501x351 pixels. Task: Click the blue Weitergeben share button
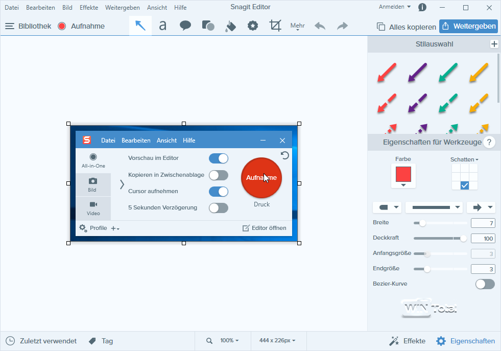[x=469, y=26]
